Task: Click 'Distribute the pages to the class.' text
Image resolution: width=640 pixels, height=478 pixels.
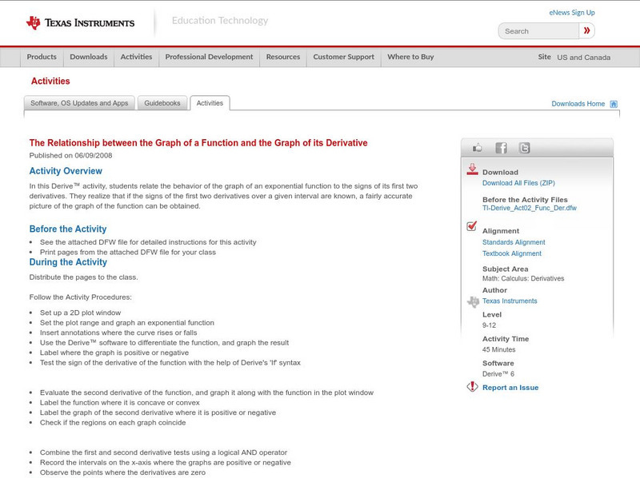Action: coord(84,277)
